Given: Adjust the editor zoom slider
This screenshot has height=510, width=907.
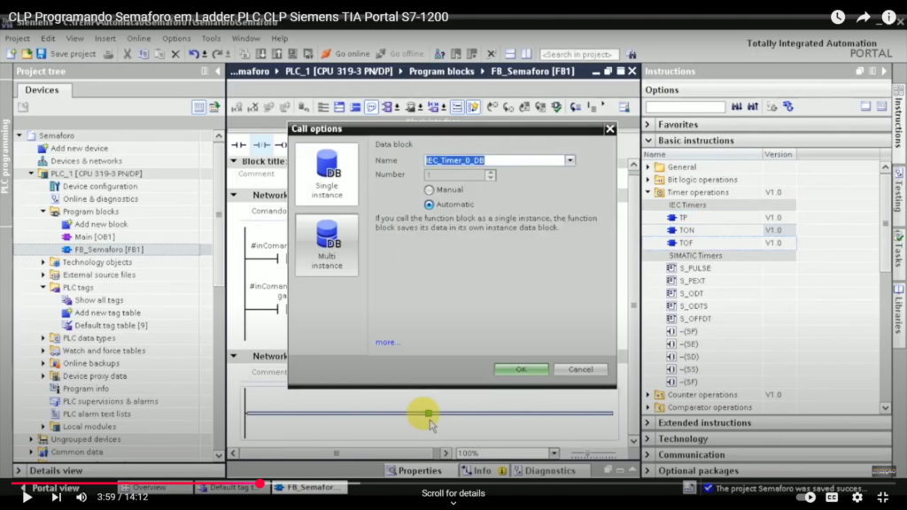Looking at the screenshot, I should 588,453.
